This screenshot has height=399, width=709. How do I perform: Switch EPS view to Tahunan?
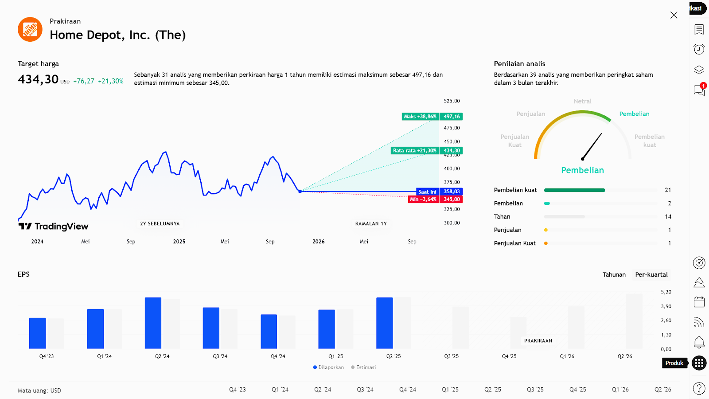[x=614, y=274]
